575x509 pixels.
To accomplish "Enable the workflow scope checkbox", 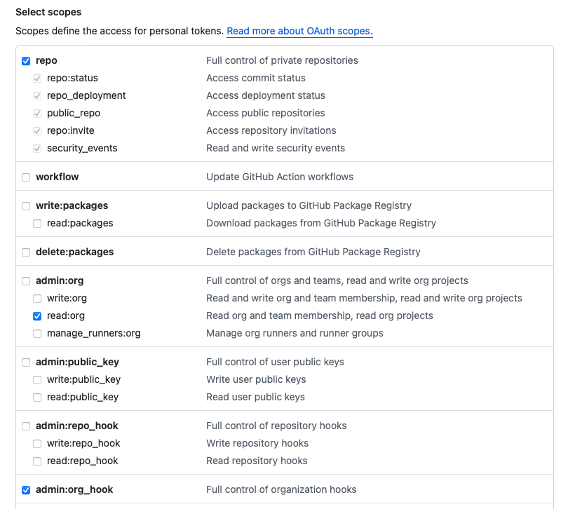I will coord(26,177).
